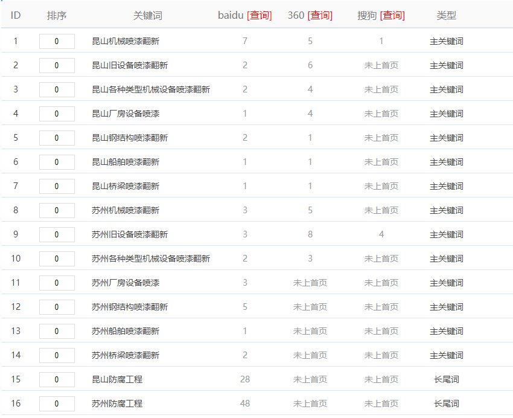The height and width of the screenshot is (418, 513).
Task: Click sort input for 昆山旧设备喷漆翻新
Action: click(57, 65)
